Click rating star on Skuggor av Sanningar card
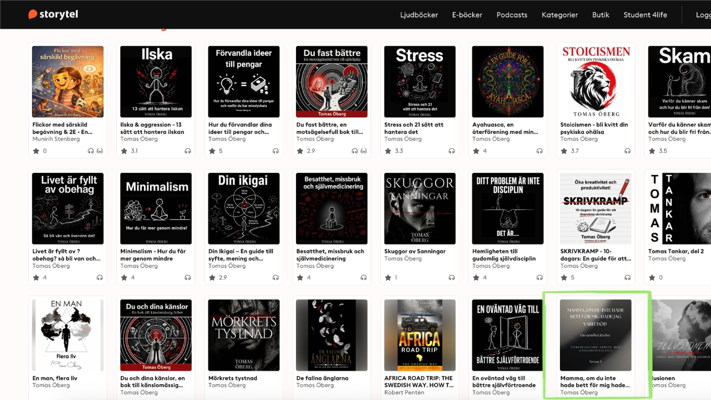 388,278
